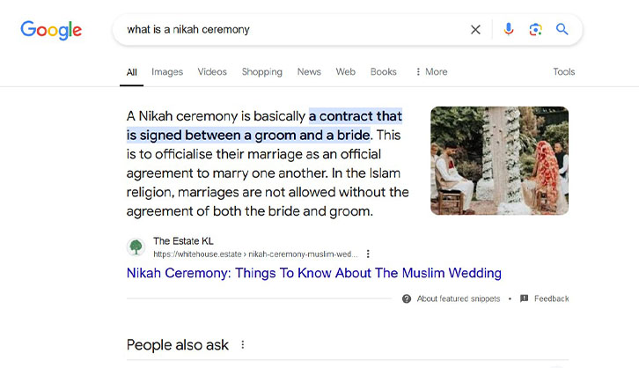Screen dimensions: 639x368
Task: Open Google Lens image search icon
Action: (x=535, y=29)
